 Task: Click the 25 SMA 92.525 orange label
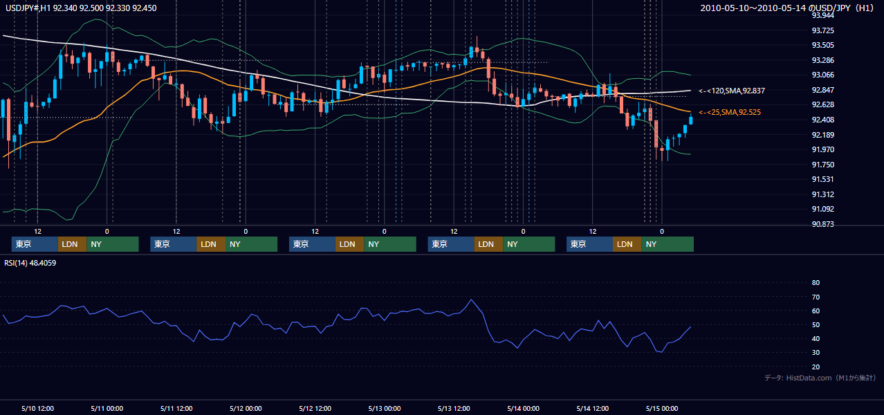pyautogui.click(x=730, y=112)
